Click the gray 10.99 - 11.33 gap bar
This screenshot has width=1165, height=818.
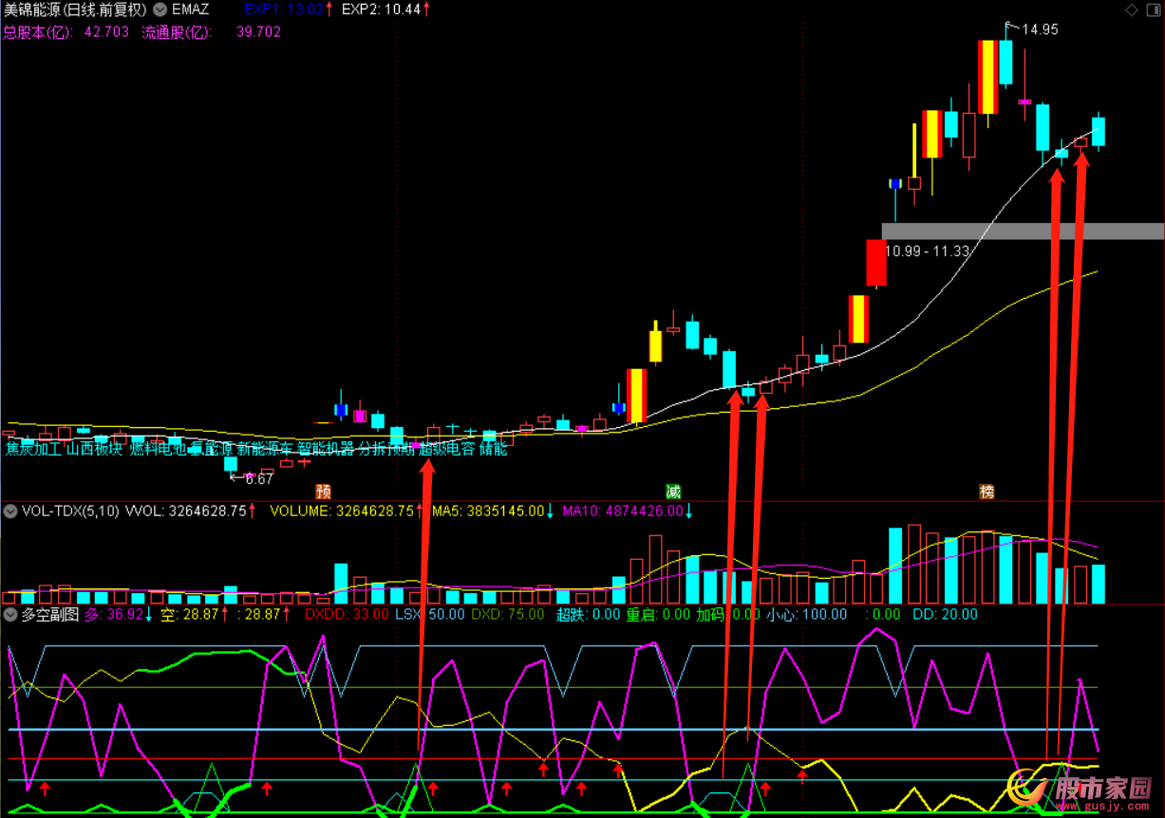[x=1022, y=231]
